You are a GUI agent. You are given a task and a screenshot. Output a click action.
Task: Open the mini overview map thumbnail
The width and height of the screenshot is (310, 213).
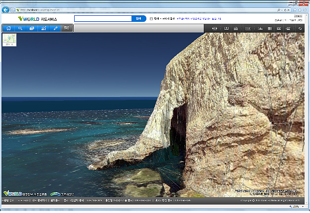coord(9,40)
